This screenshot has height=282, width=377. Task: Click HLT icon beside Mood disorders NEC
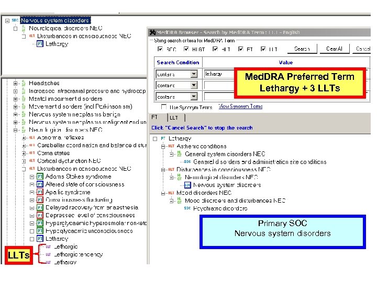click(171, 193)
